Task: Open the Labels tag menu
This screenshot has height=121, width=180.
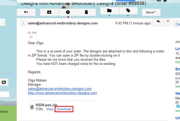Action: [128, 11]
